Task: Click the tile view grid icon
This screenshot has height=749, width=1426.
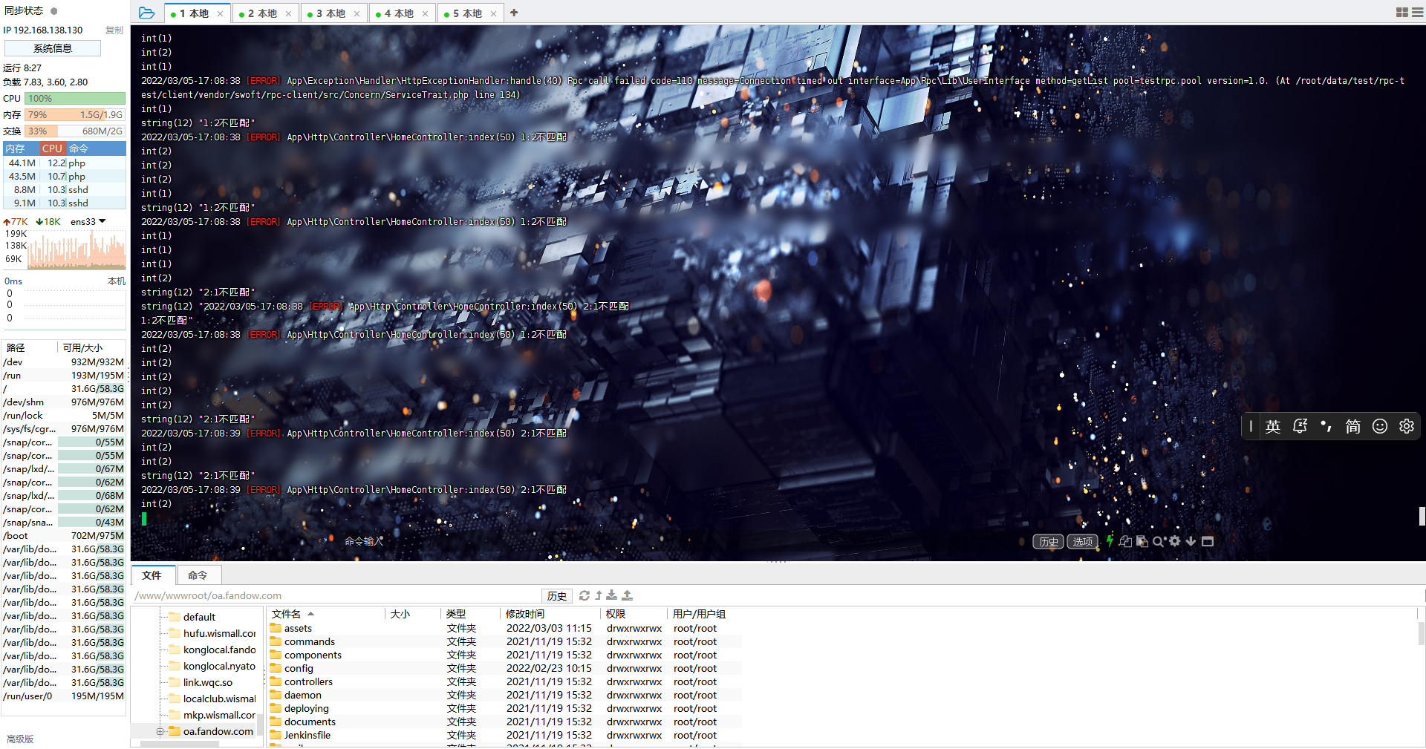Action: pyautogui.click(x=1402, y=13)
